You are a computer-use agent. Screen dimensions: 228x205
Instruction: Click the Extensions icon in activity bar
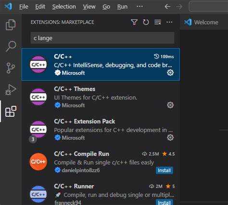(11, 111)
